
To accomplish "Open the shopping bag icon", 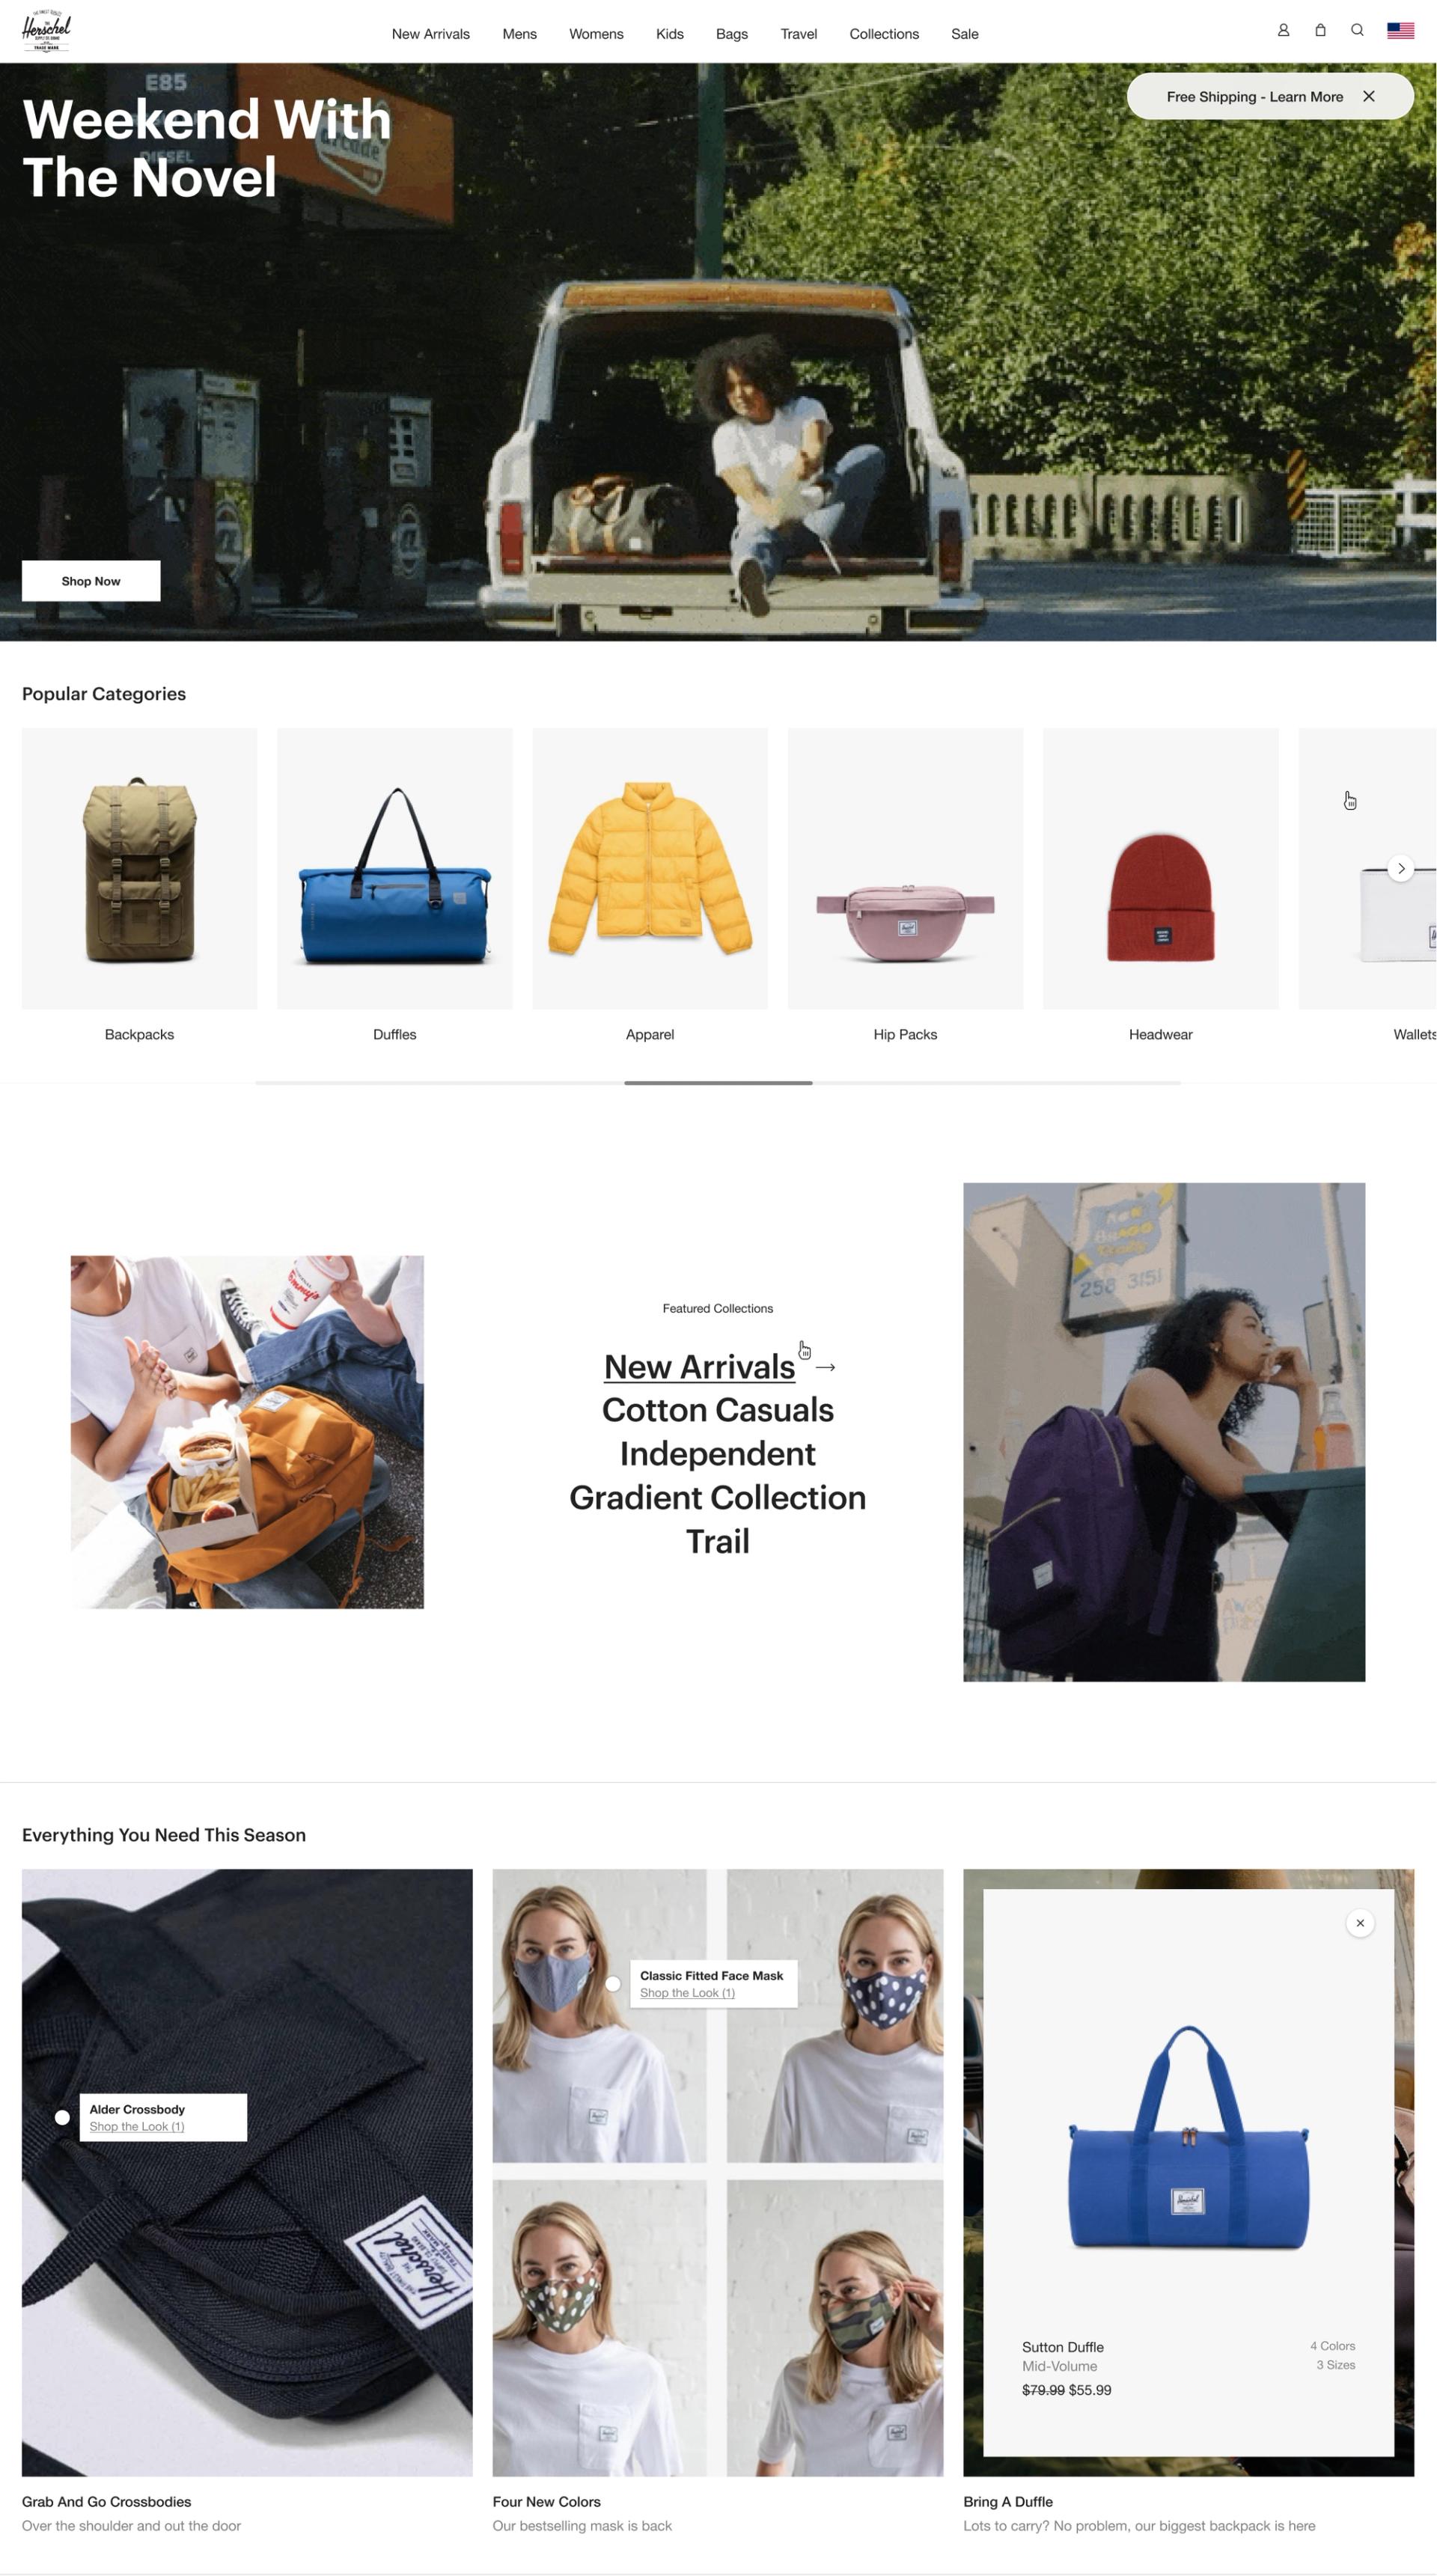I will 1320,31.
